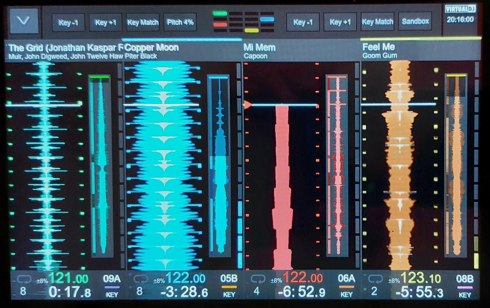
Task: Click loop size 4 on Mi Mem deck
Action: [257, 291]
